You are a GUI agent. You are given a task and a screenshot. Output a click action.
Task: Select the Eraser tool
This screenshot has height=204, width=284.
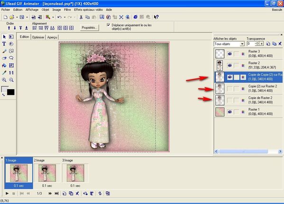coord(4,58)
